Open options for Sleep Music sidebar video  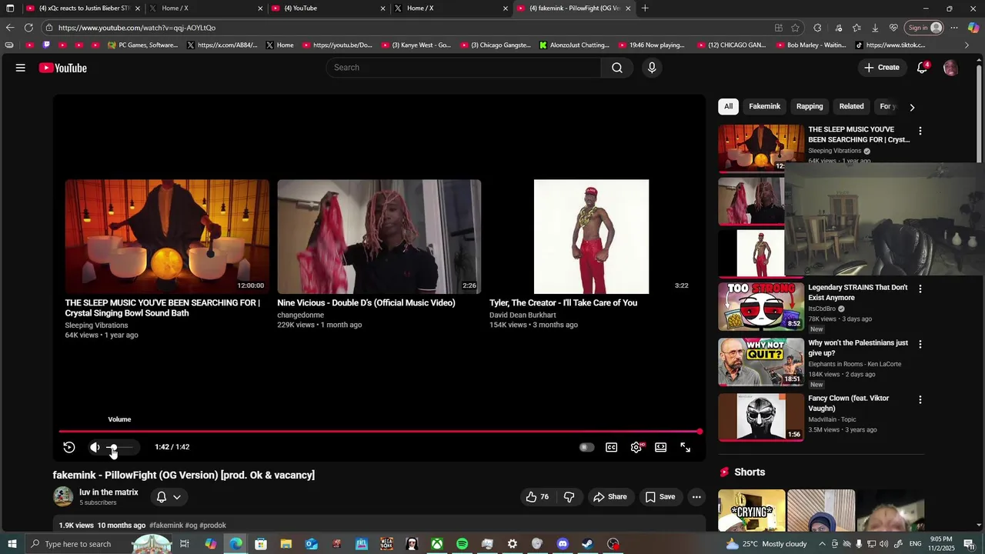920,132
